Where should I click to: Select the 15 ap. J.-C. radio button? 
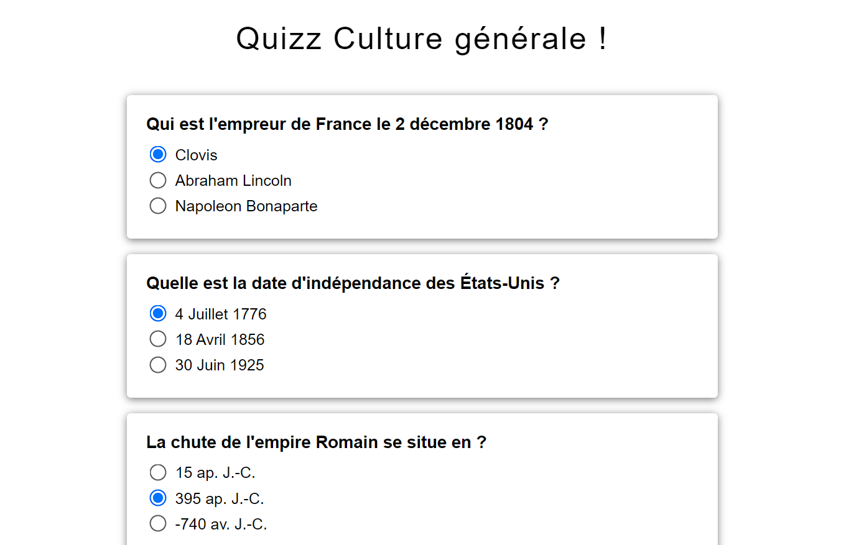pyautogui.click(x=158, y=472)
